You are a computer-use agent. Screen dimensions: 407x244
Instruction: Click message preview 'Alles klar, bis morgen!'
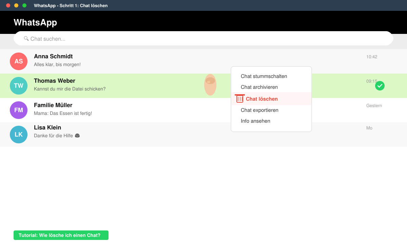pyautogui.click(x=57, y=64)
